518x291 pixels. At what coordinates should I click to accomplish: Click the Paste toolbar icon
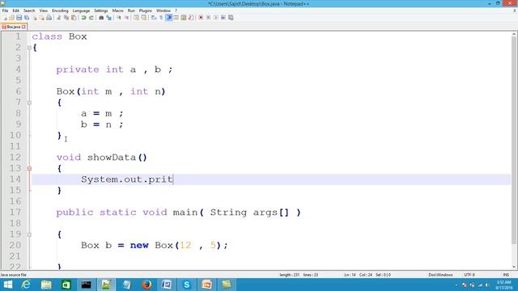[x=74, y=18]
